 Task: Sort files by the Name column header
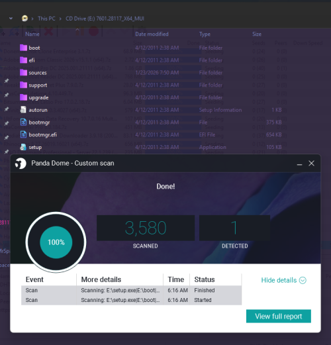[32, 34]
